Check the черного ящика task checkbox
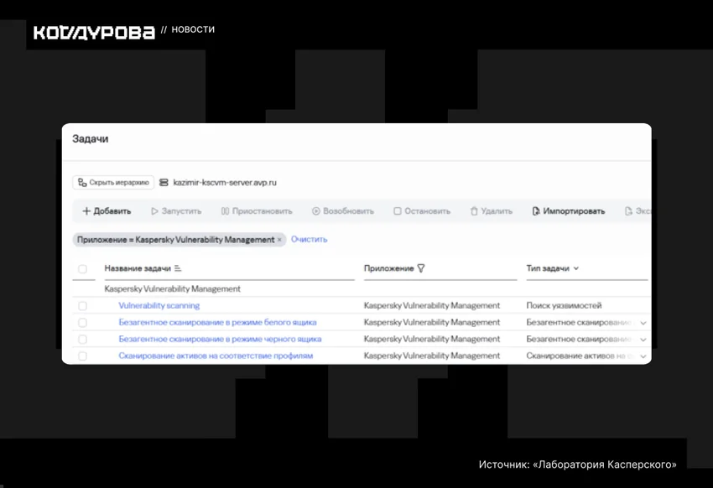The height and width of the screenshot is (488, 713). (x=82, y=340)
